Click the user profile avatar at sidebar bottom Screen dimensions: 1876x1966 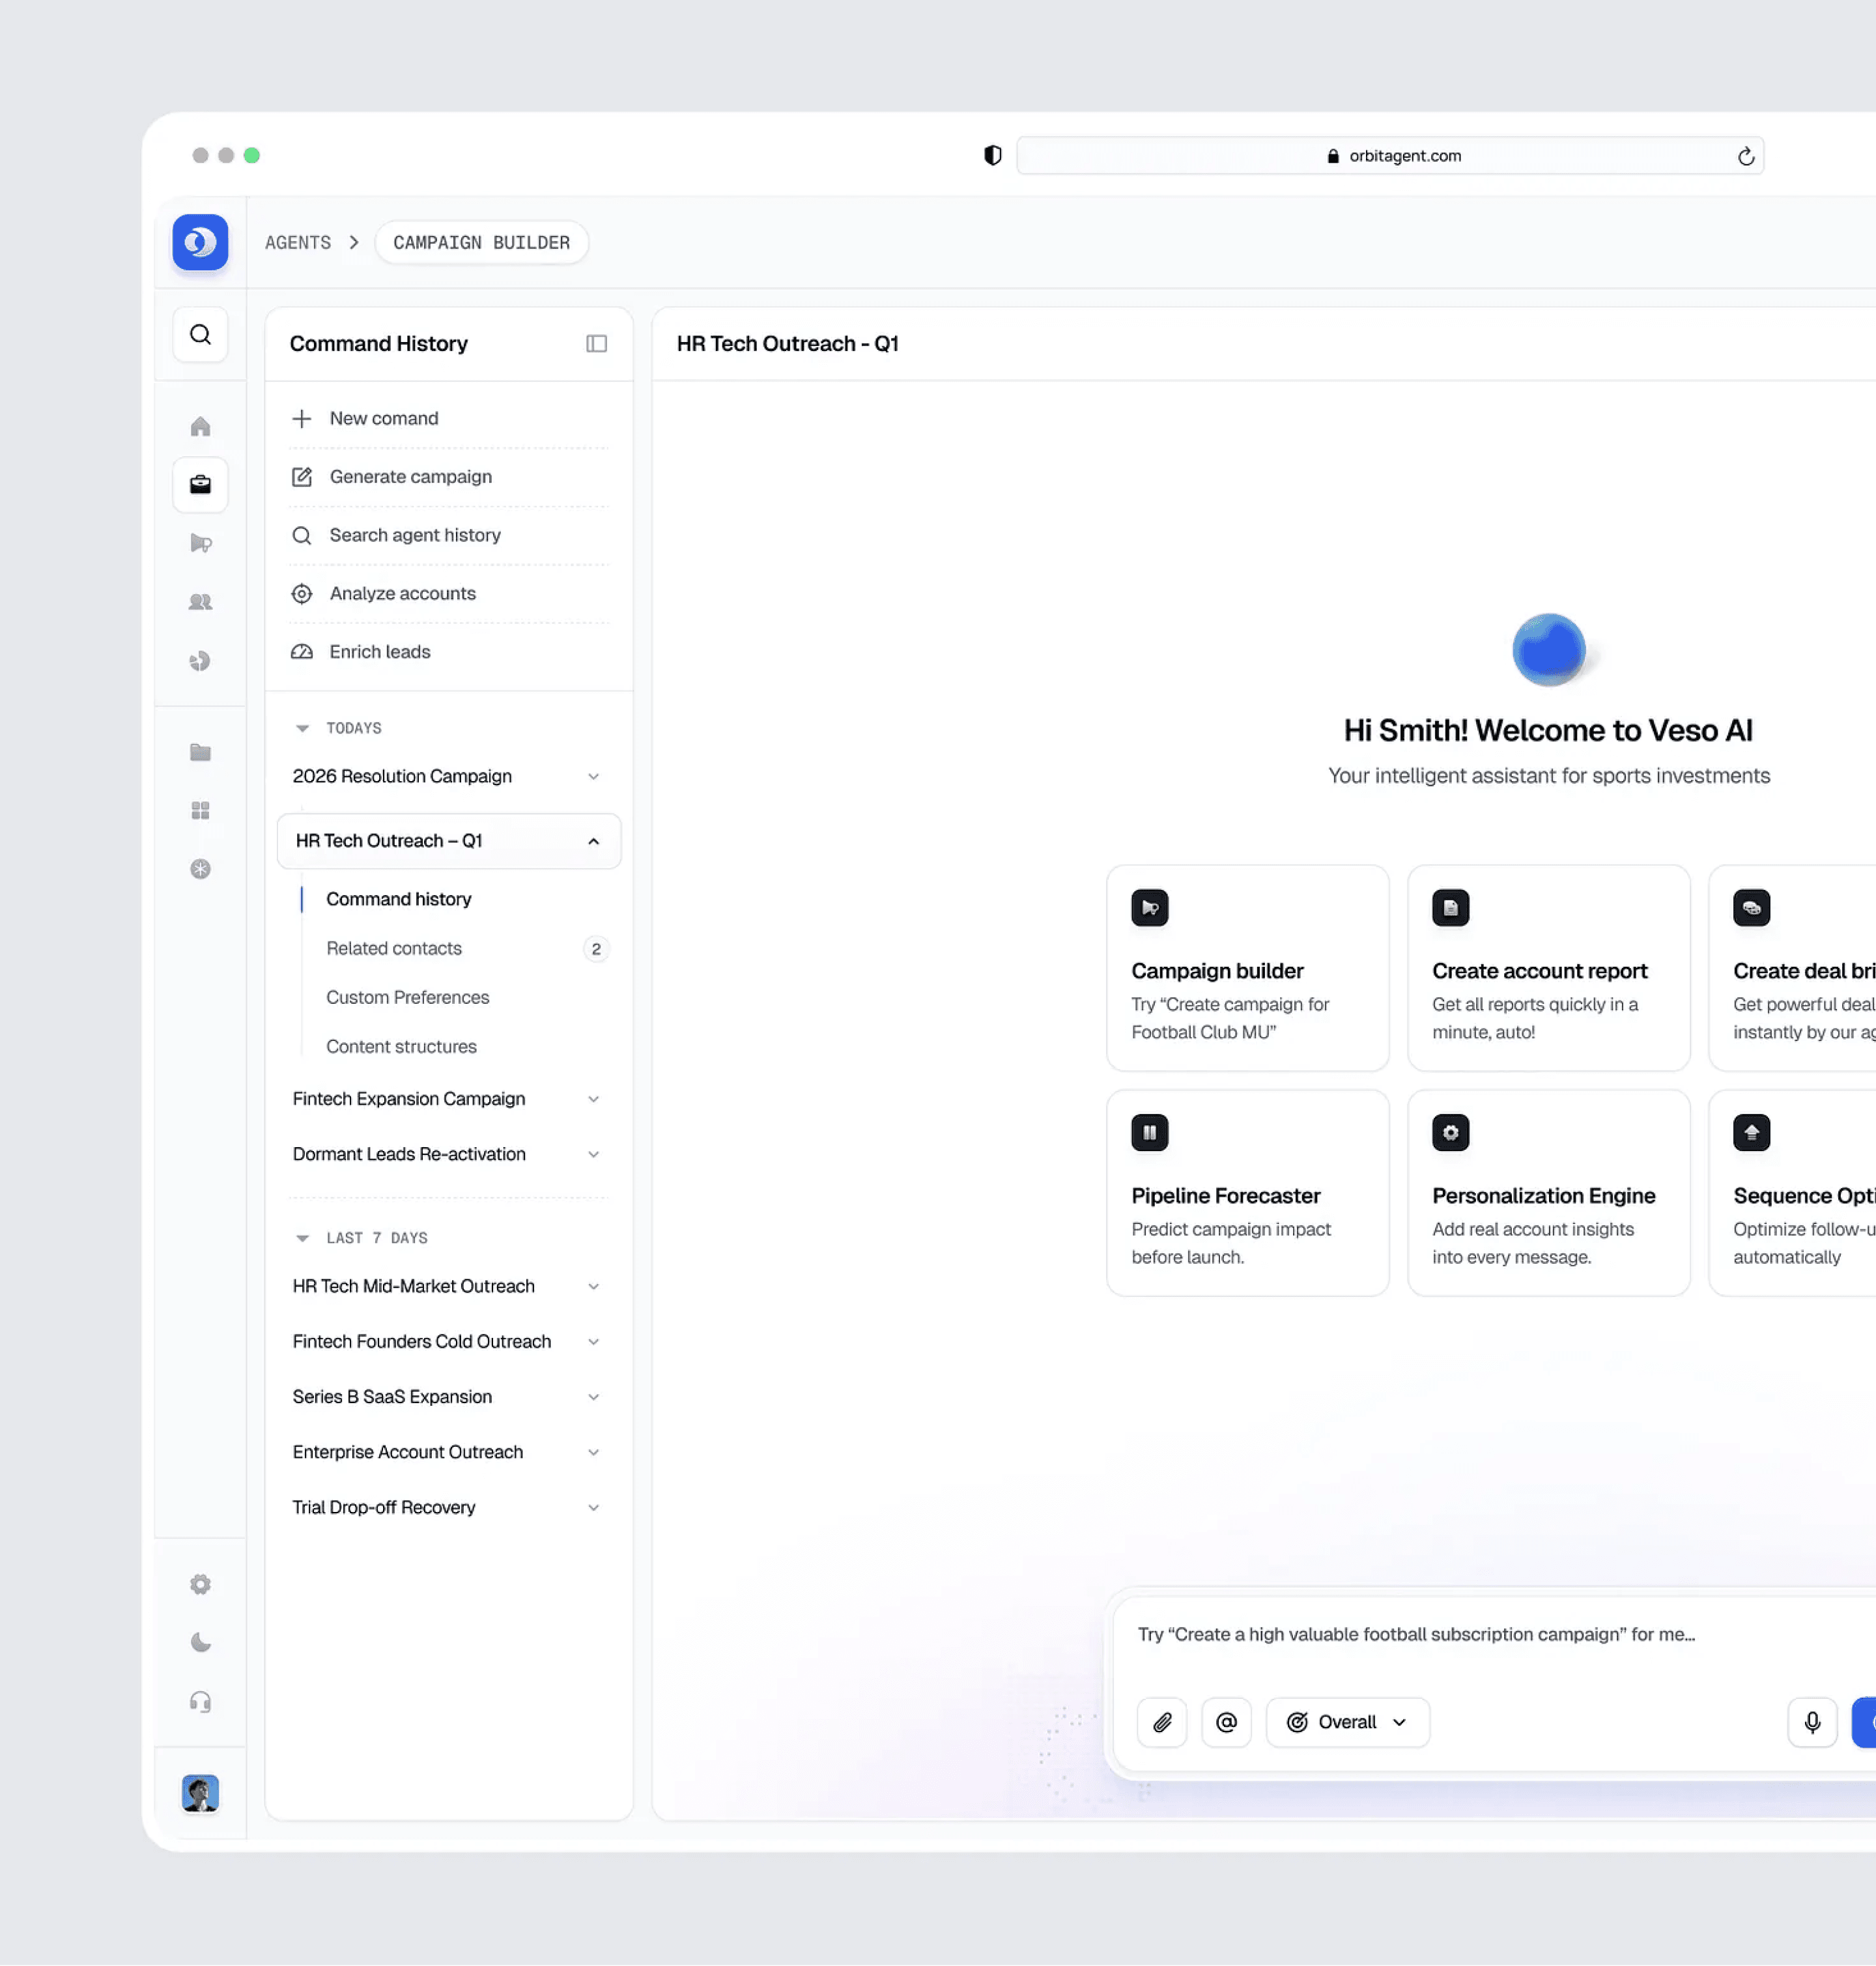200,1793
